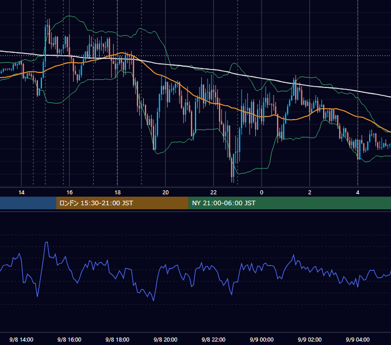This screenshot has width=391, height=345.
Task: Select the 22 hour axis label
Action: click(x=213, y=193)
